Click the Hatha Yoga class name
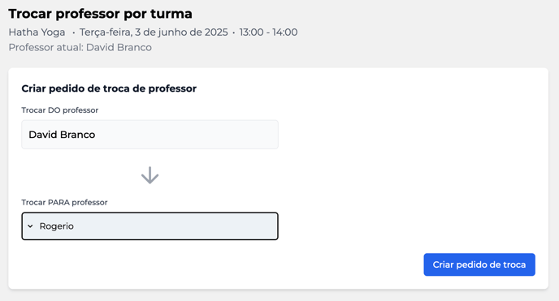The width and height of the screenshot is (559, 301). point(37,32)
